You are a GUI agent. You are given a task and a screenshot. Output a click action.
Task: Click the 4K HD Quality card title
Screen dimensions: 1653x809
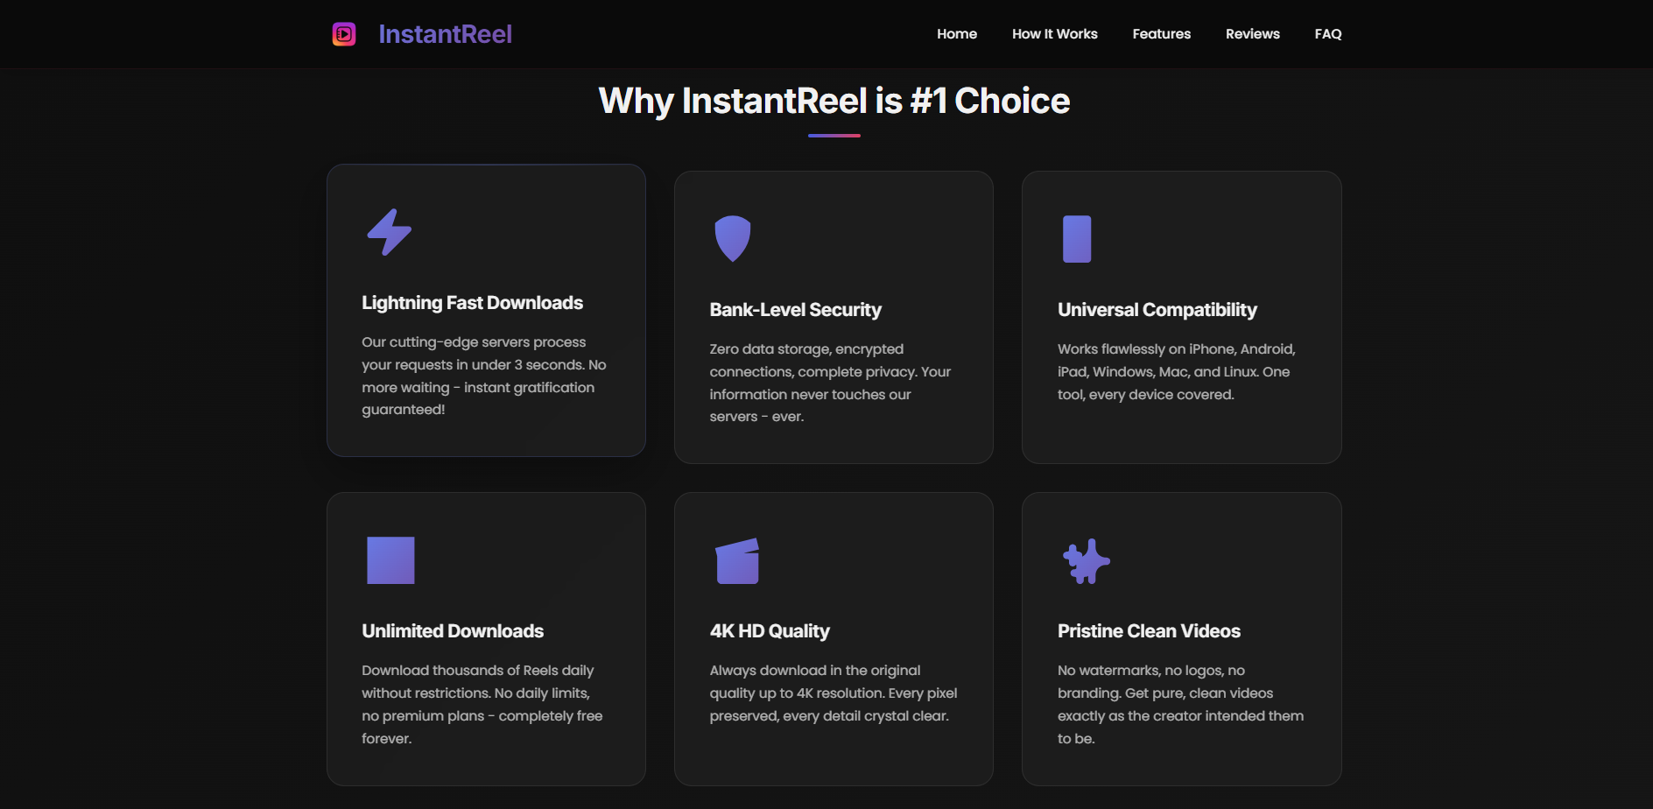click(770, 631)
